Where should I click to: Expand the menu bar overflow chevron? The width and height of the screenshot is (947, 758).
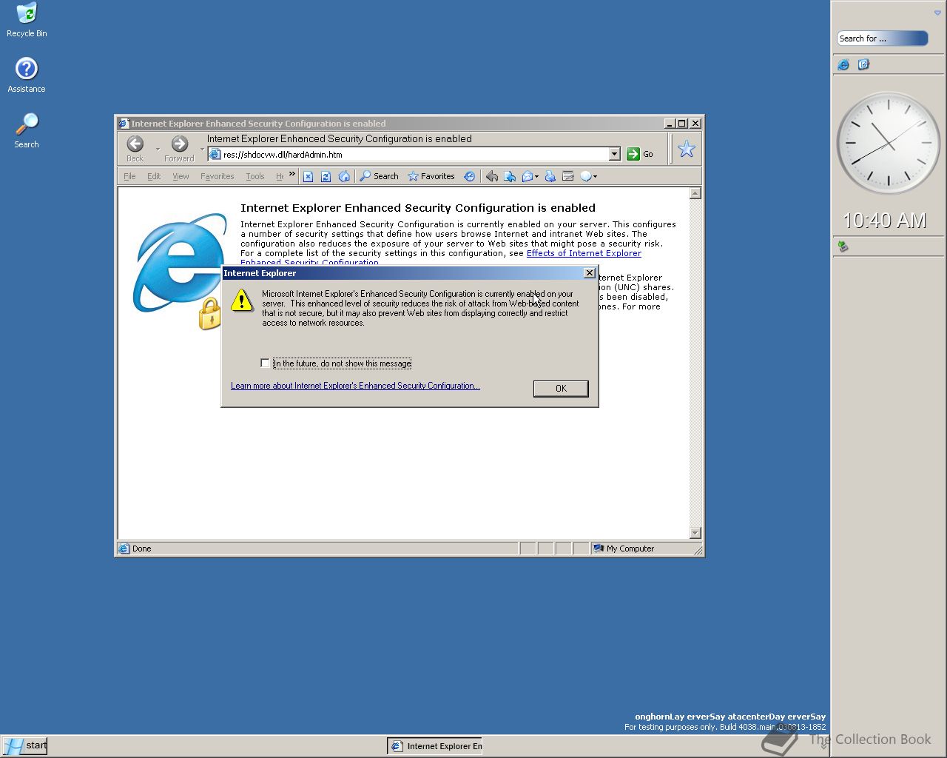click(292, 175)
